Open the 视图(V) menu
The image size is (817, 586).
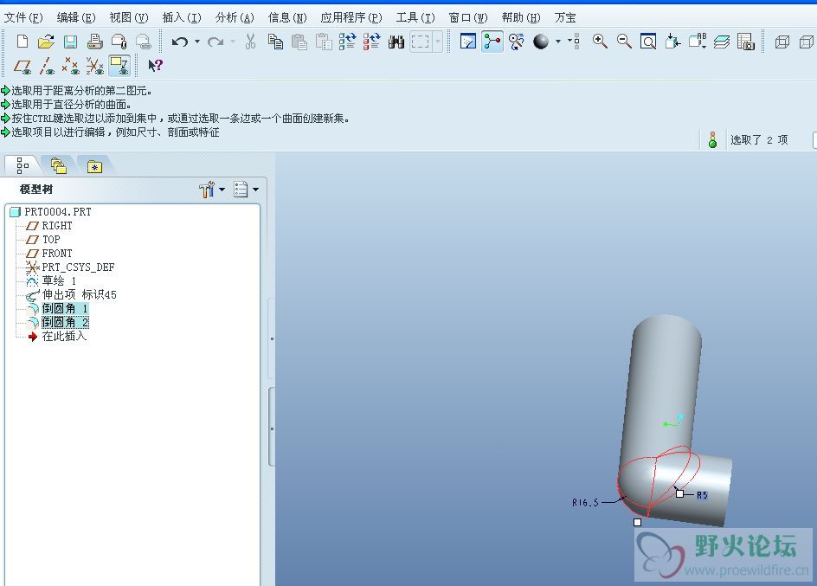(129, 17)
